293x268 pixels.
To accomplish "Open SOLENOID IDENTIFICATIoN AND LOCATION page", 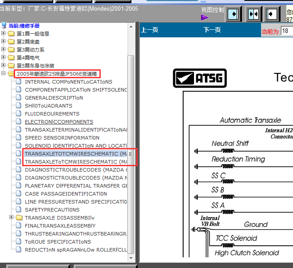I will (x=76, y=146).
